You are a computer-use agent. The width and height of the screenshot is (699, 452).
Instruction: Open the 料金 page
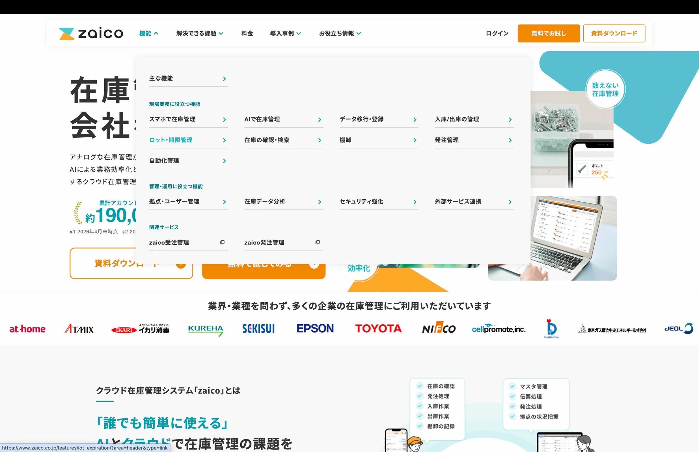247,33
